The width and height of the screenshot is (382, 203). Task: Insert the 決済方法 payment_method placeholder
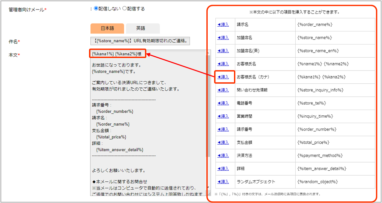coord(223,155)
